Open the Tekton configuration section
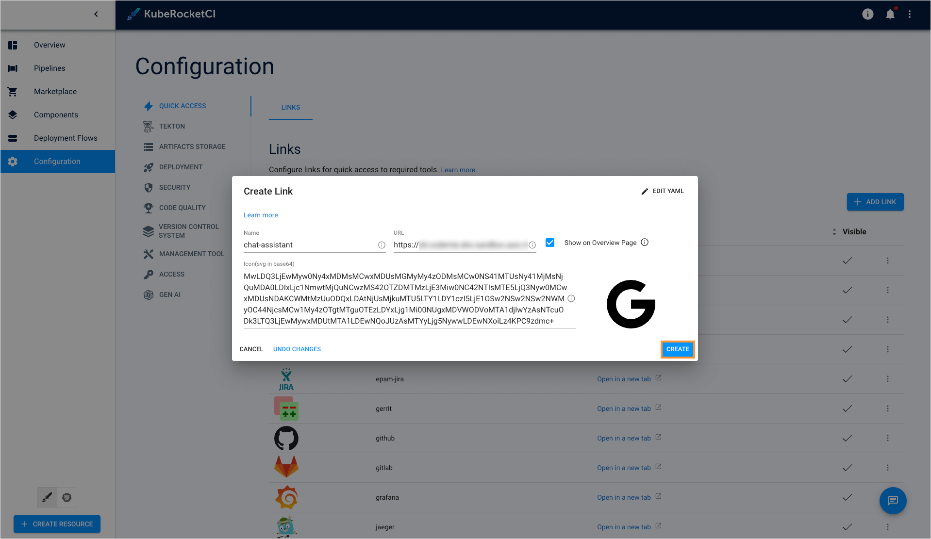The image size is (931, 539). click(x=172, y=126)
